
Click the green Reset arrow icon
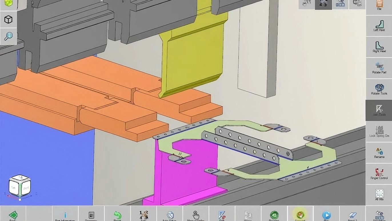(117, 215)
